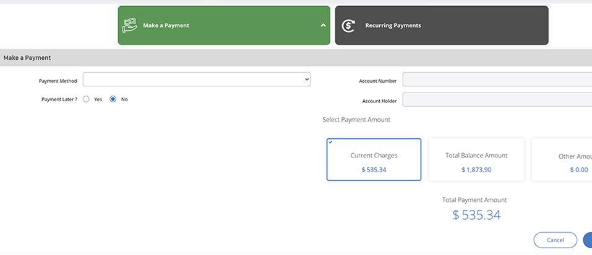The width and height of the screenshot is (592, 255).
Task: Click the hand-with-cash Make a Payment icon
Action: 129,25
